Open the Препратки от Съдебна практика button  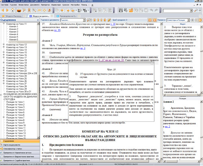(x=20, y=161)
